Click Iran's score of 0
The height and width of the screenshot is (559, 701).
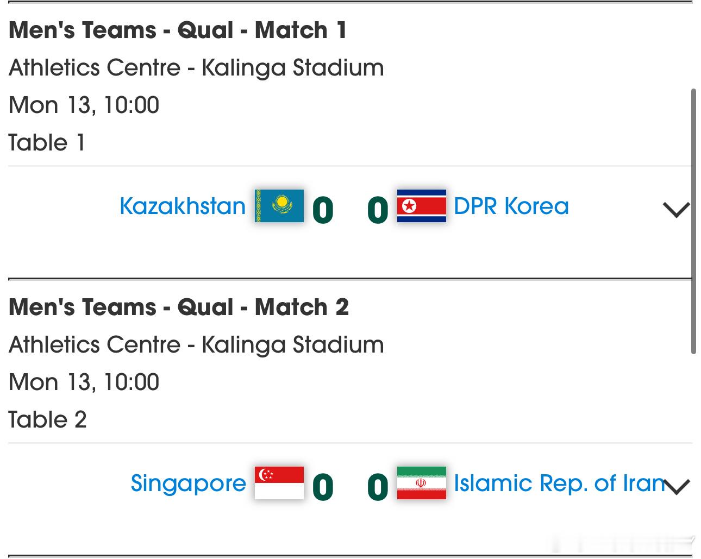click(378, 487)
